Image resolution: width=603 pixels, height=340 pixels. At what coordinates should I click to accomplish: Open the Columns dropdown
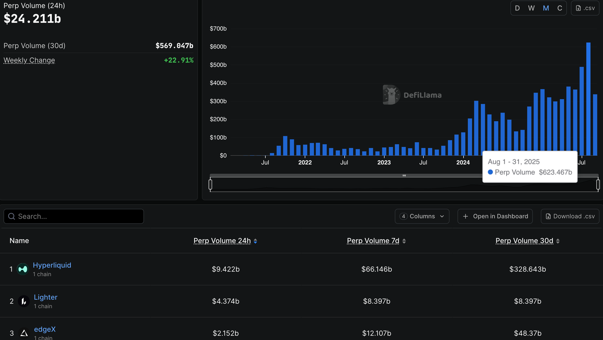tap(422, 216)
